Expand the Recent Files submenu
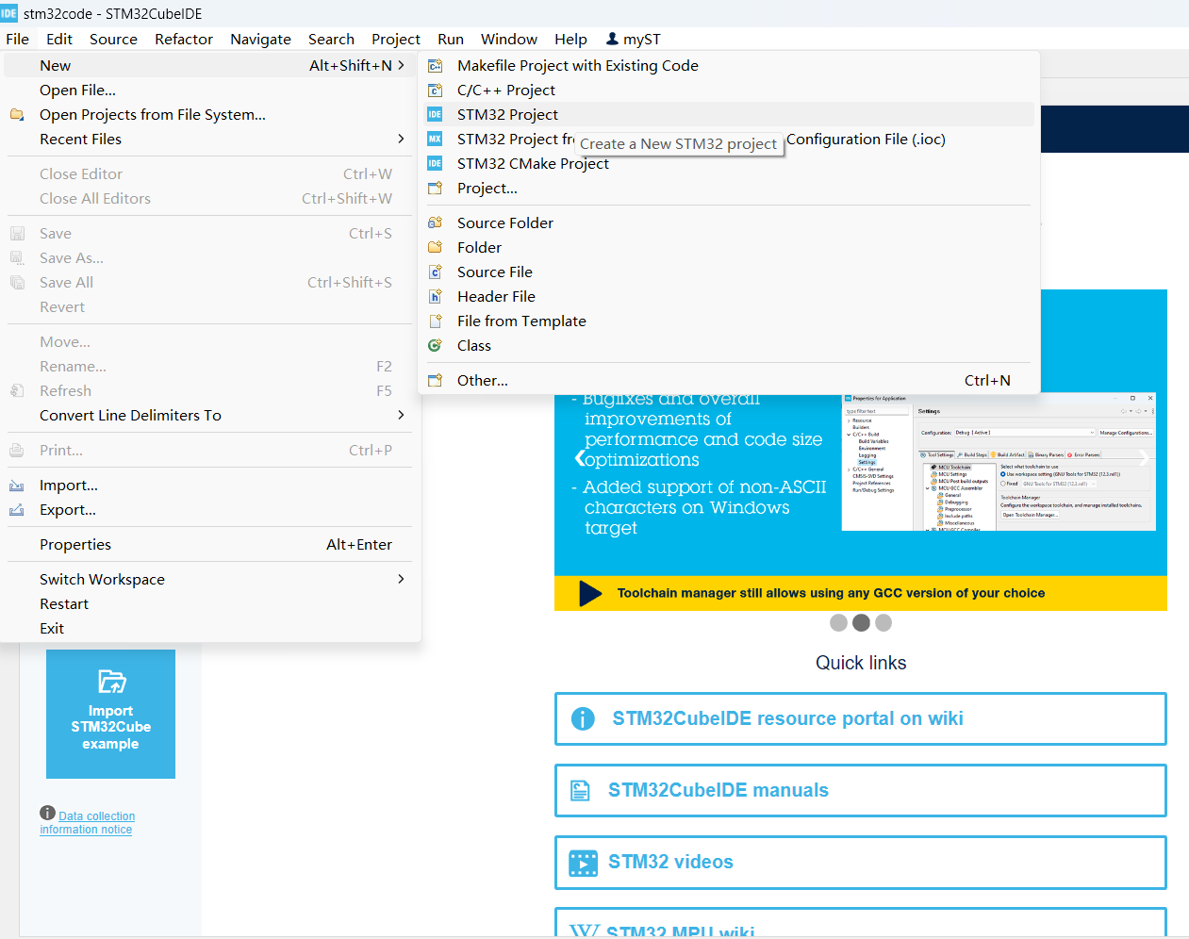The width and height of the screenshot is (1189, 939). 402,140
